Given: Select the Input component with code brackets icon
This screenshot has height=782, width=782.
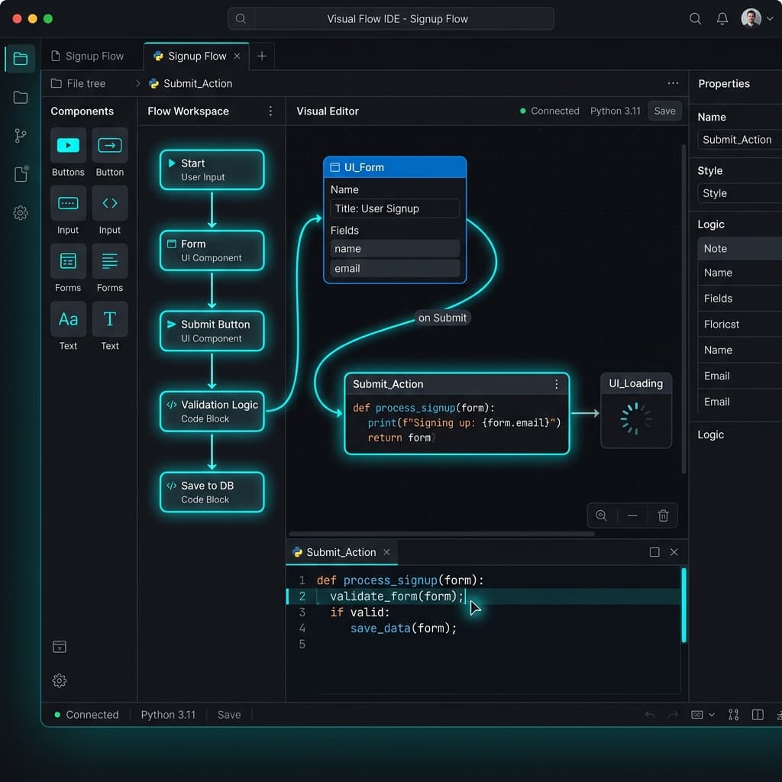Looking at the screenshot, I should coord(110,203).
